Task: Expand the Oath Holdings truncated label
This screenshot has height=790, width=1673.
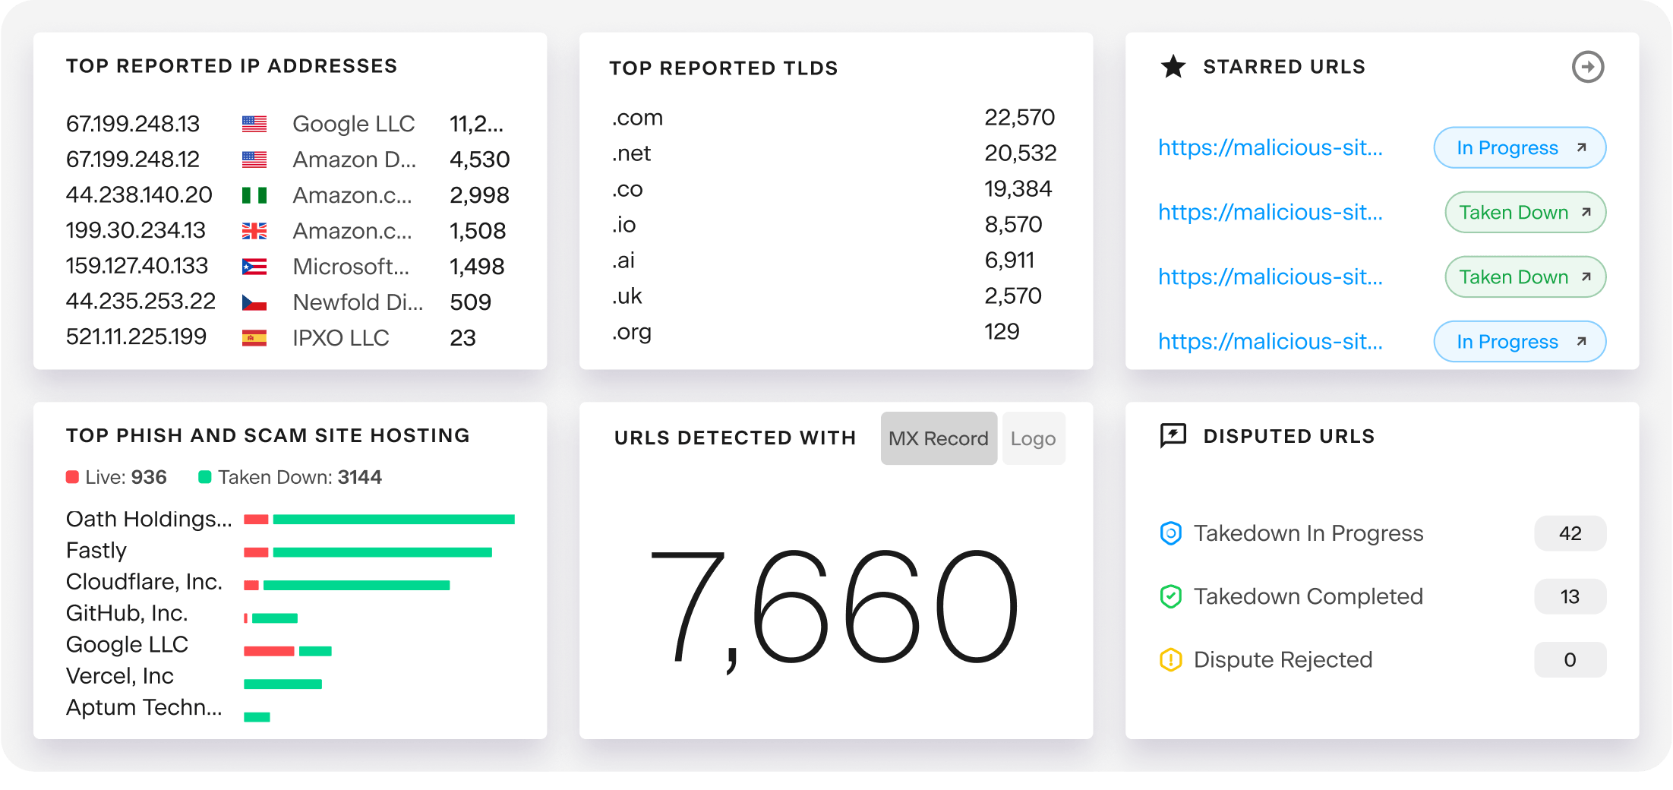Action: [149, 519]
